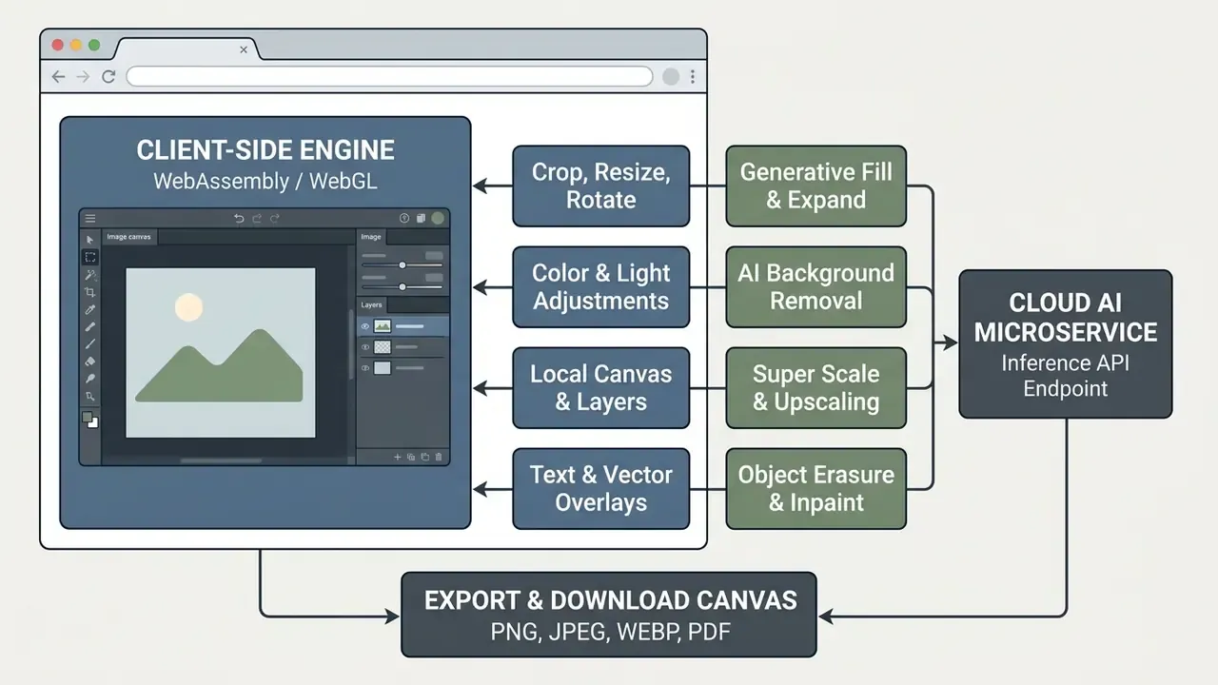Toggle visibility of the checkerboard layer
The image size is (1218, 685).
(365, 347)
